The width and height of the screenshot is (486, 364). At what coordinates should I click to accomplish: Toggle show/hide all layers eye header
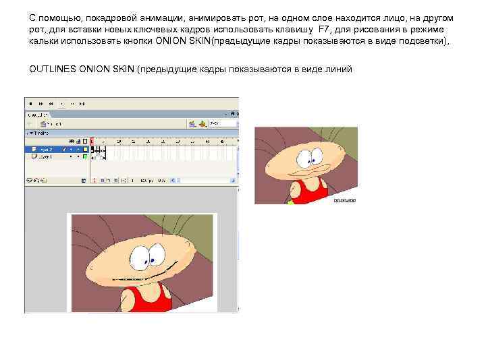pyautogui.click(x=72, y=142)
